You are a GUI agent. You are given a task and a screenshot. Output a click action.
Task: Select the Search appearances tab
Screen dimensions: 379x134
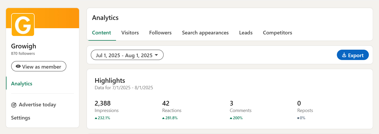(x=205, y=33)
